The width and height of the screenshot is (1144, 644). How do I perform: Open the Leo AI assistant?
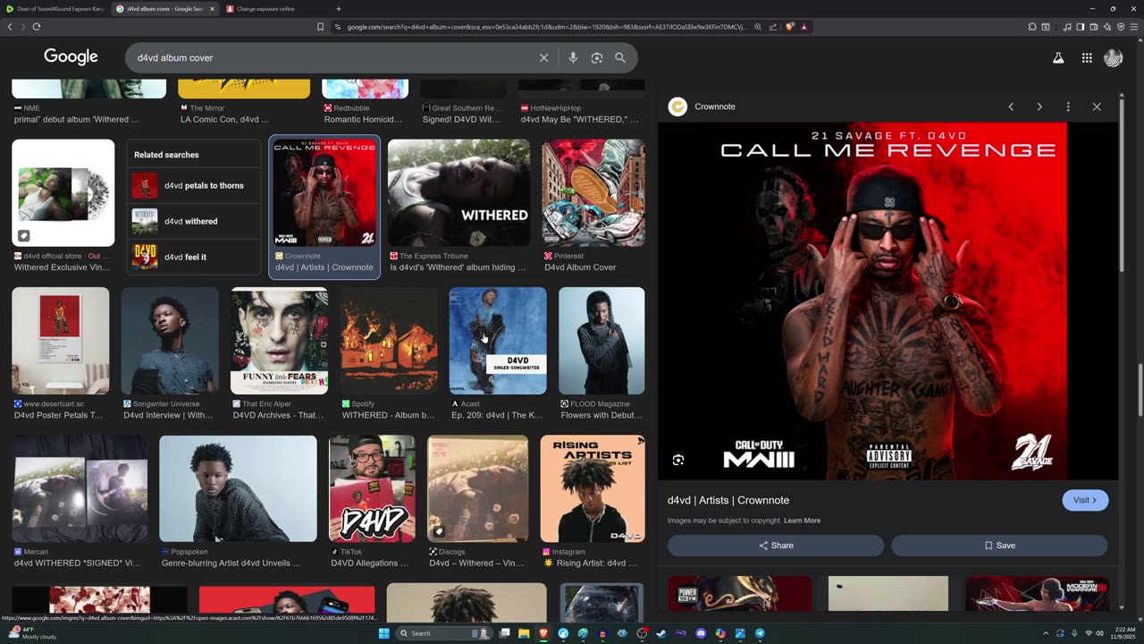coord(1107,27)
